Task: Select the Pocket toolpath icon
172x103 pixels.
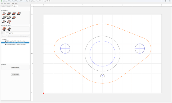Action: 14,14
